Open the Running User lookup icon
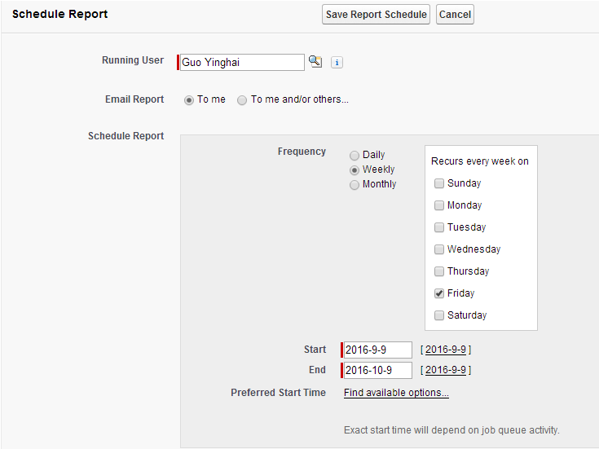This screenshot has height=449, width=599. (x=315, y=61)
